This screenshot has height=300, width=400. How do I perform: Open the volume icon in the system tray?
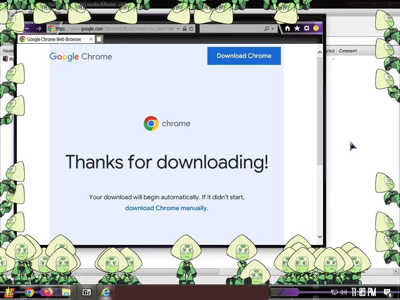coord(344,292)
